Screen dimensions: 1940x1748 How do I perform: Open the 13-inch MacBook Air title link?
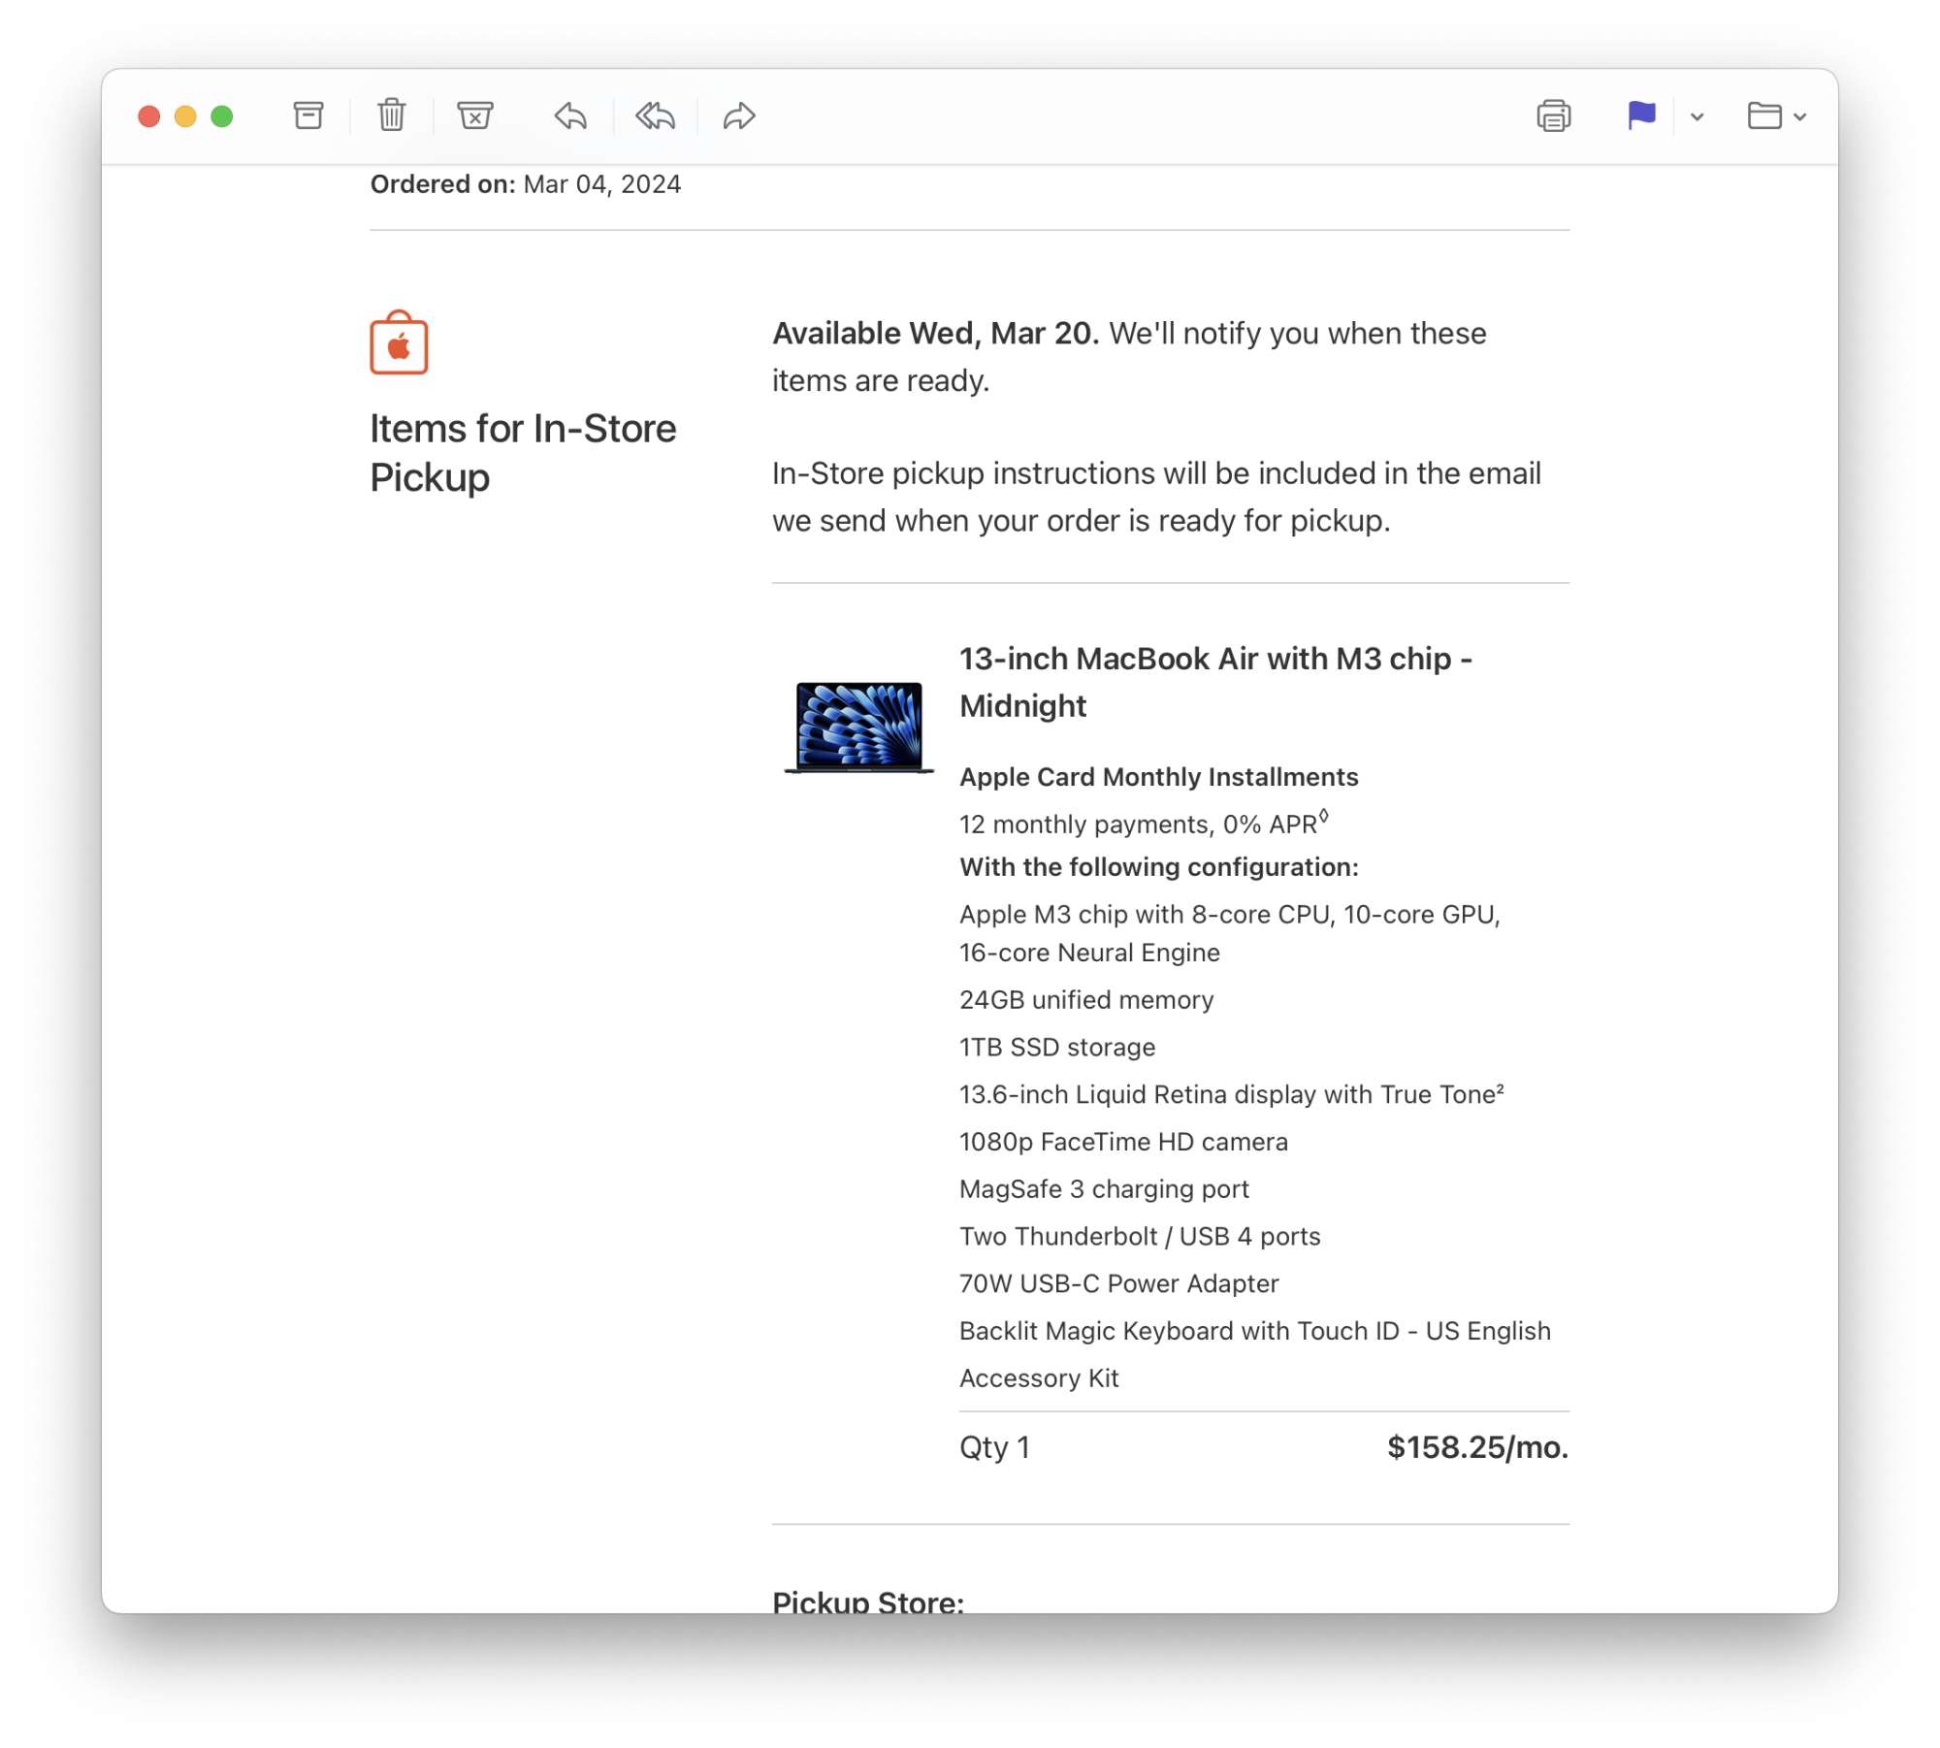pyautogui.click(x=1215, y=682)
